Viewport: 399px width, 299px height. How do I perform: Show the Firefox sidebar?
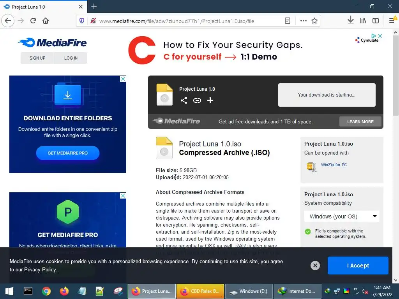tap(376, 21)
